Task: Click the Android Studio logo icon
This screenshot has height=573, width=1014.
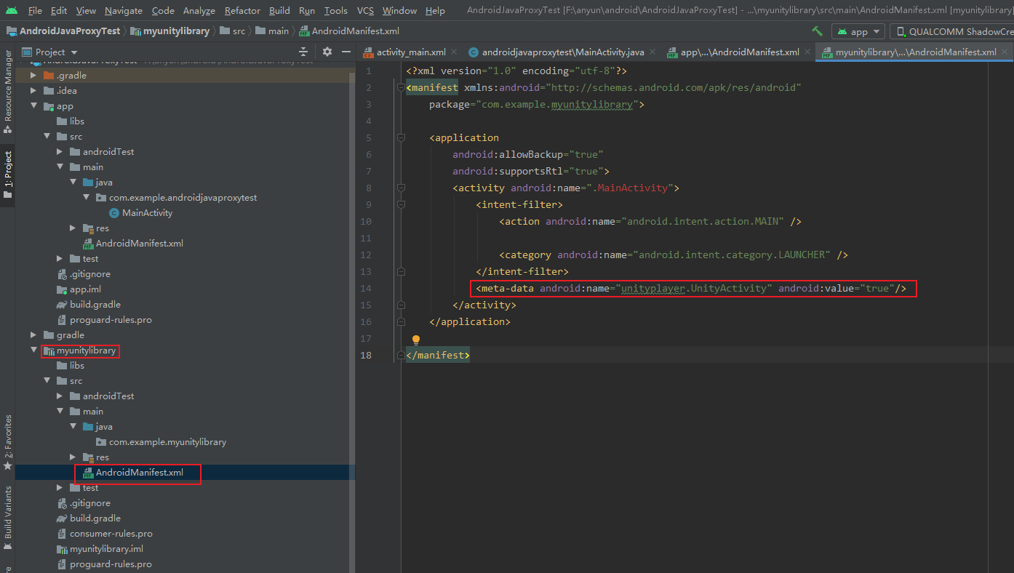Action: [x=12, y=10]
